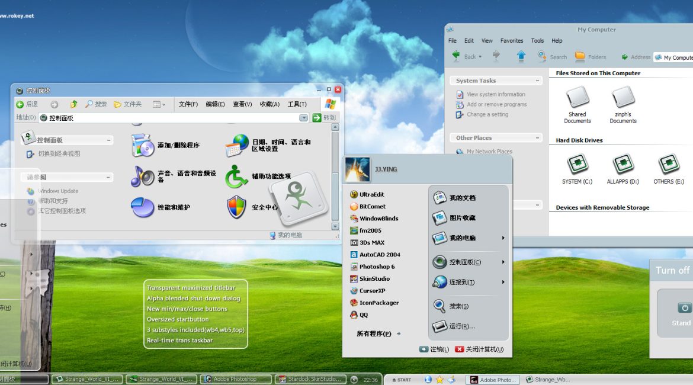Launch CursorXP from the Start menu
The image size is (693, 385).
click(x=368, y=291)
